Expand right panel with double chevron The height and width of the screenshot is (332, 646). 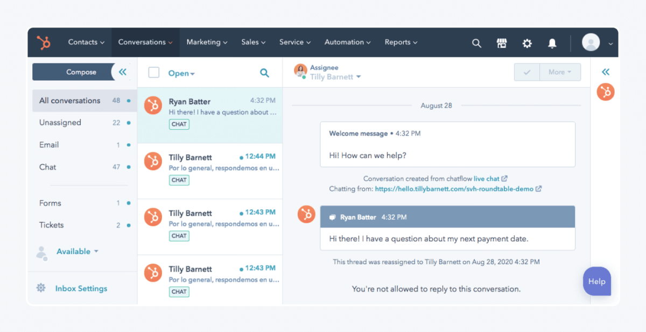click(606, 72)
